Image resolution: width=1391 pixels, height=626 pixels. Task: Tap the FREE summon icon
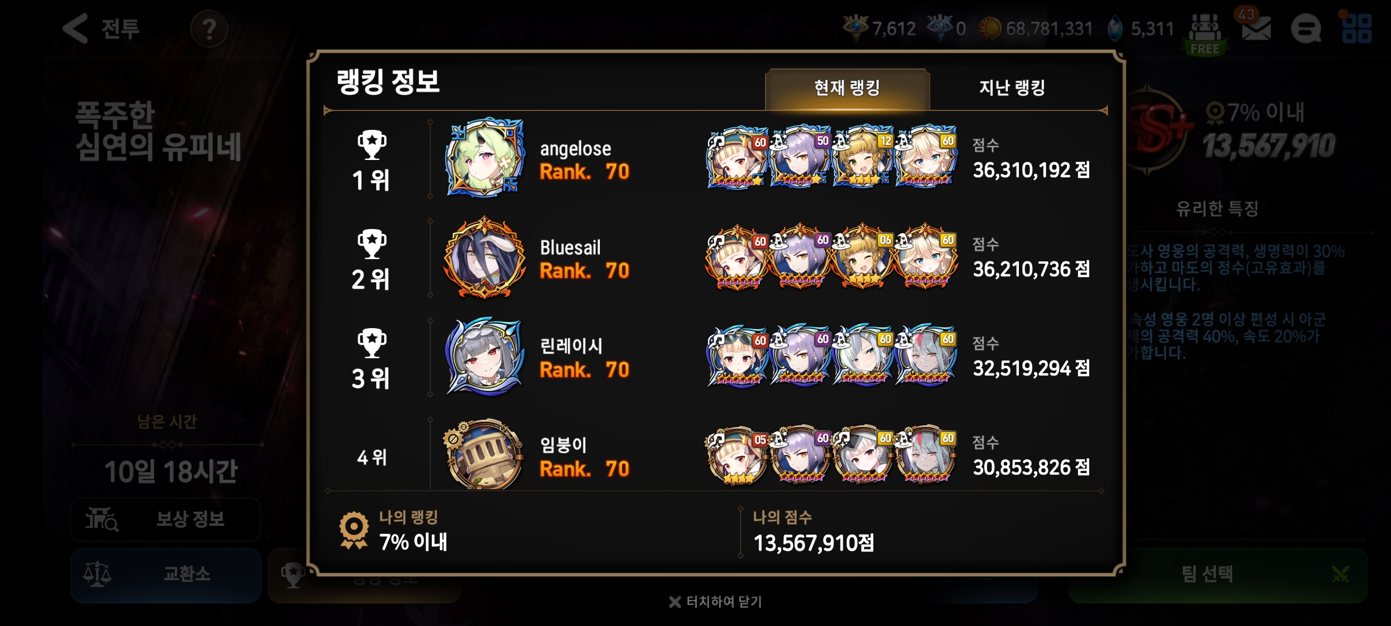coord(1205,34)
